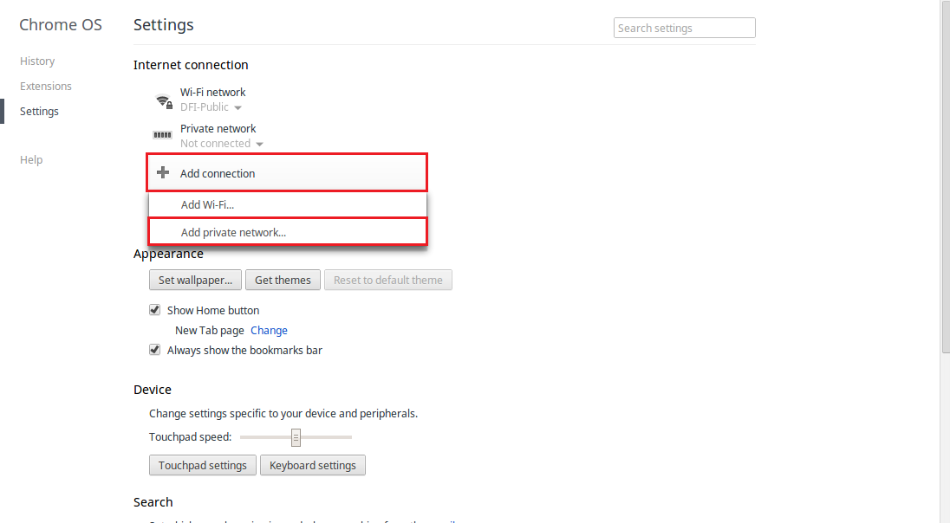Select Settings in the sidebar

click(x=39, y=111)
